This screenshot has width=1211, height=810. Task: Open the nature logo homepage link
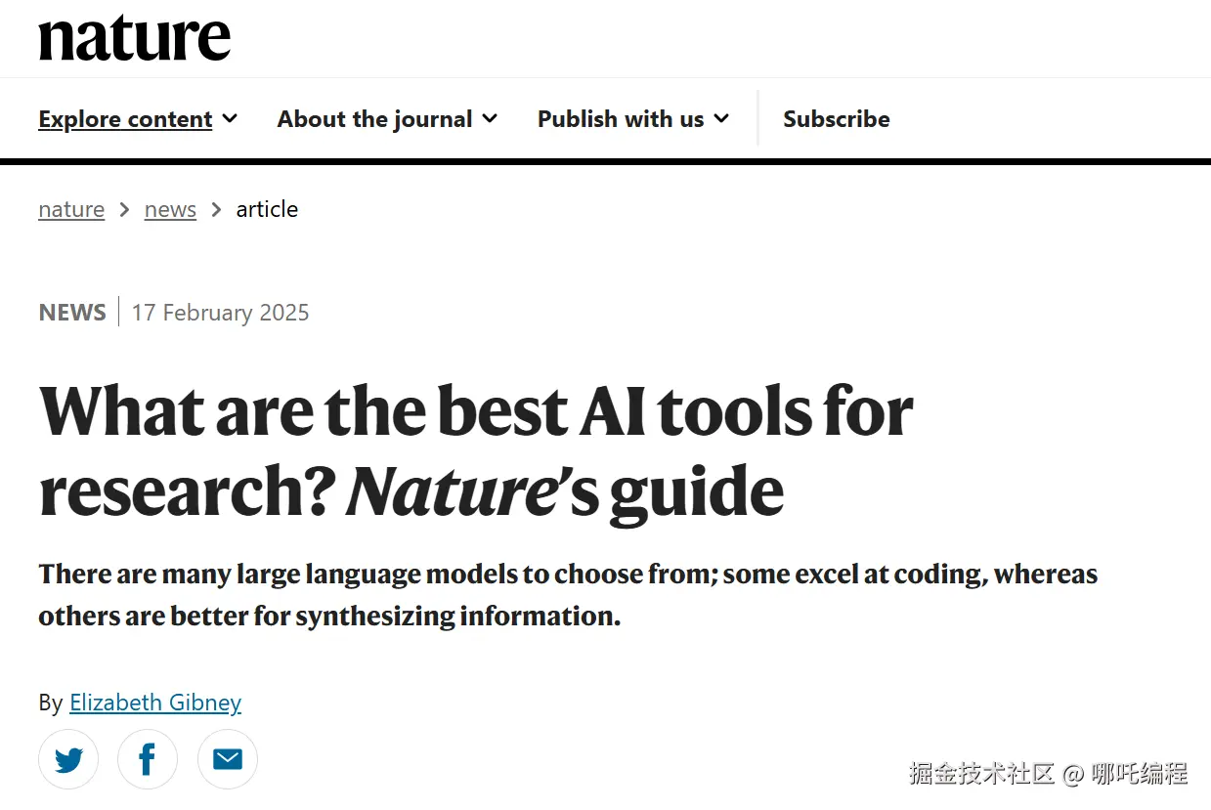[135, 37]
